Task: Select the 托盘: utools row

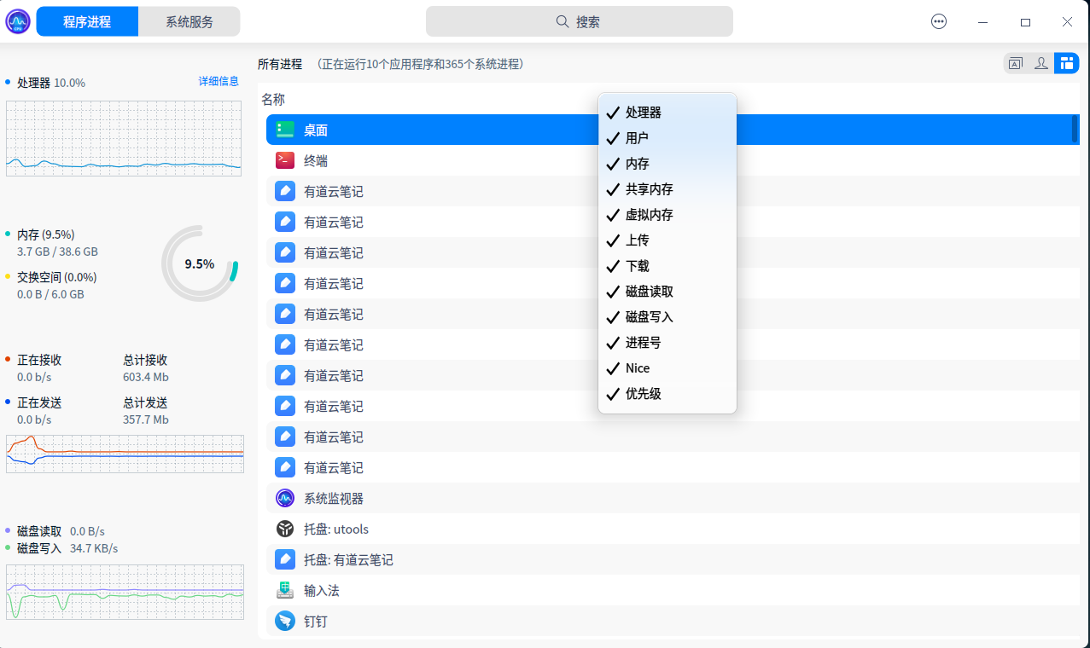Action: [x=673, y=529]
